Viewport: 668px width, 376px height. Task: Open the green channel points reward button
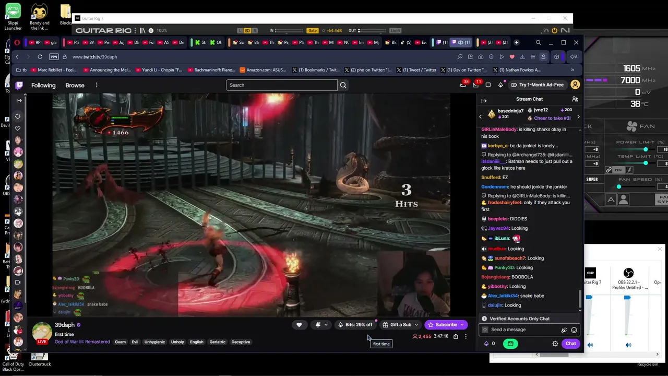tap(510, 344)
